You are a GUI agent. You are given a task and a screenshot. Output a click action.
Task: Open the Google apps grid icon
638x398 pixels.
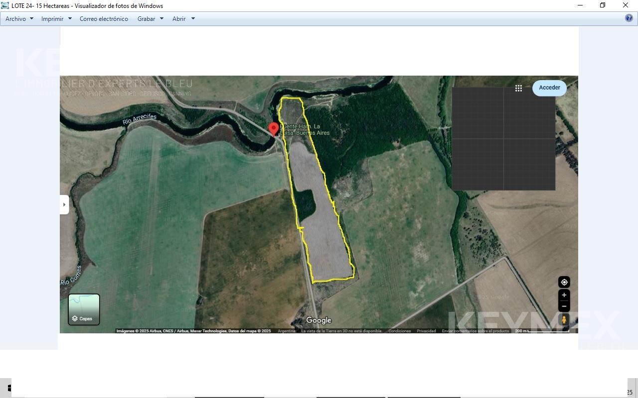point(518,88)
